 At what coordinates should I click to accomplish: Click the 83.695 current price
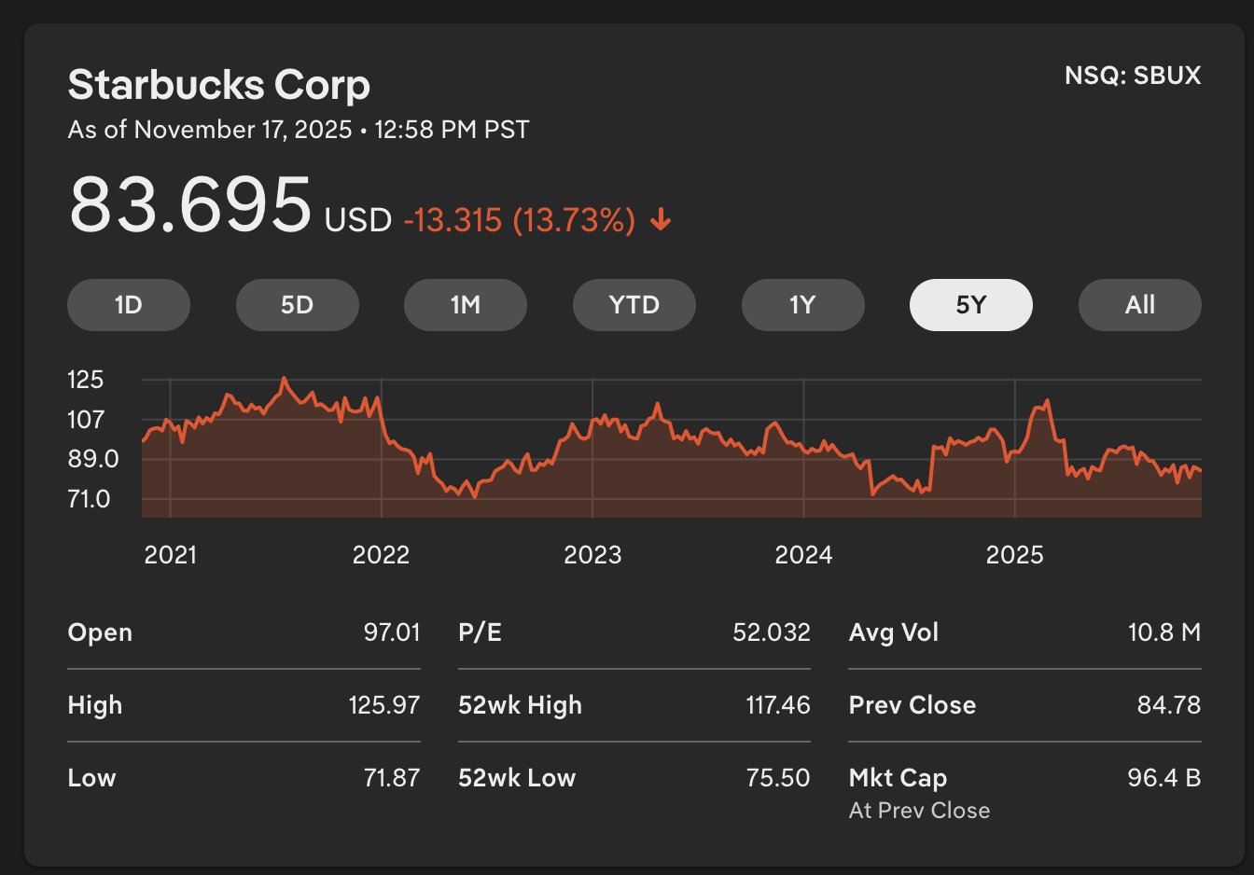[x=190, y=205]
